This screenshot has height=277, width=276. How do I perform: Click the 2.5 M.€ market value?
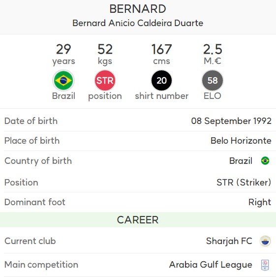[213, 54]
